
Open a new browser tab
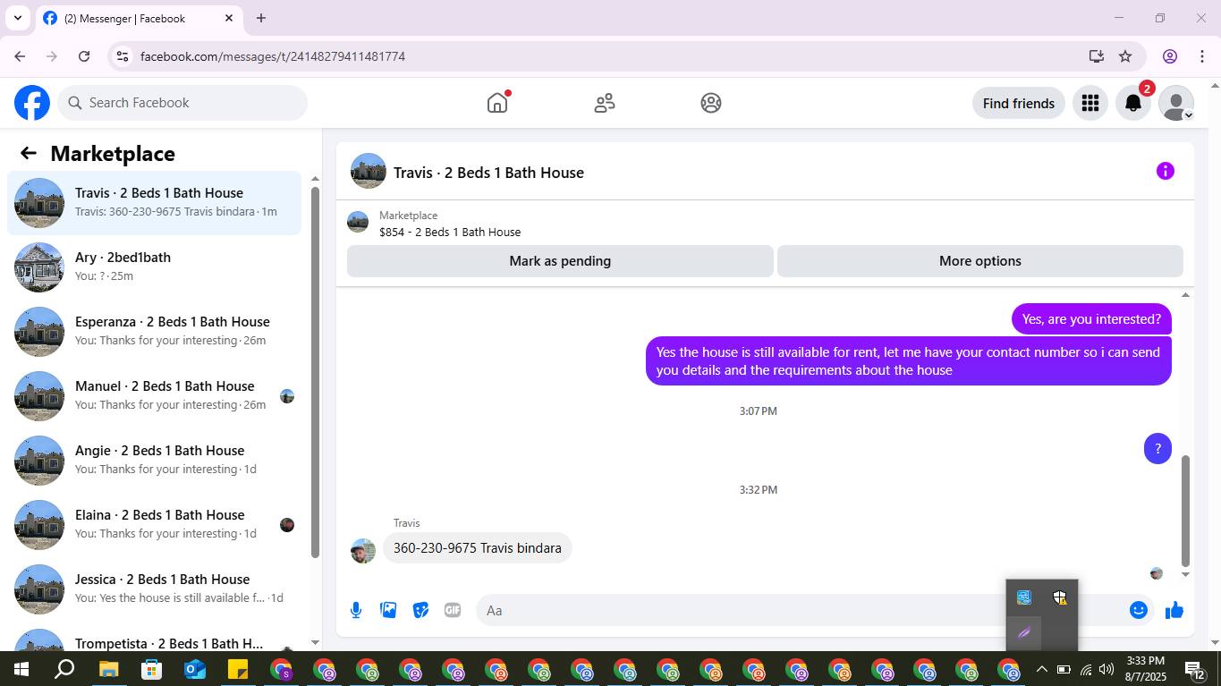(x=261, y=18)
